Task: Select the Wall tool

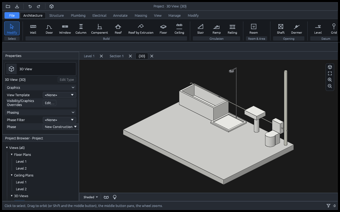Action: (x=33, y=29)
